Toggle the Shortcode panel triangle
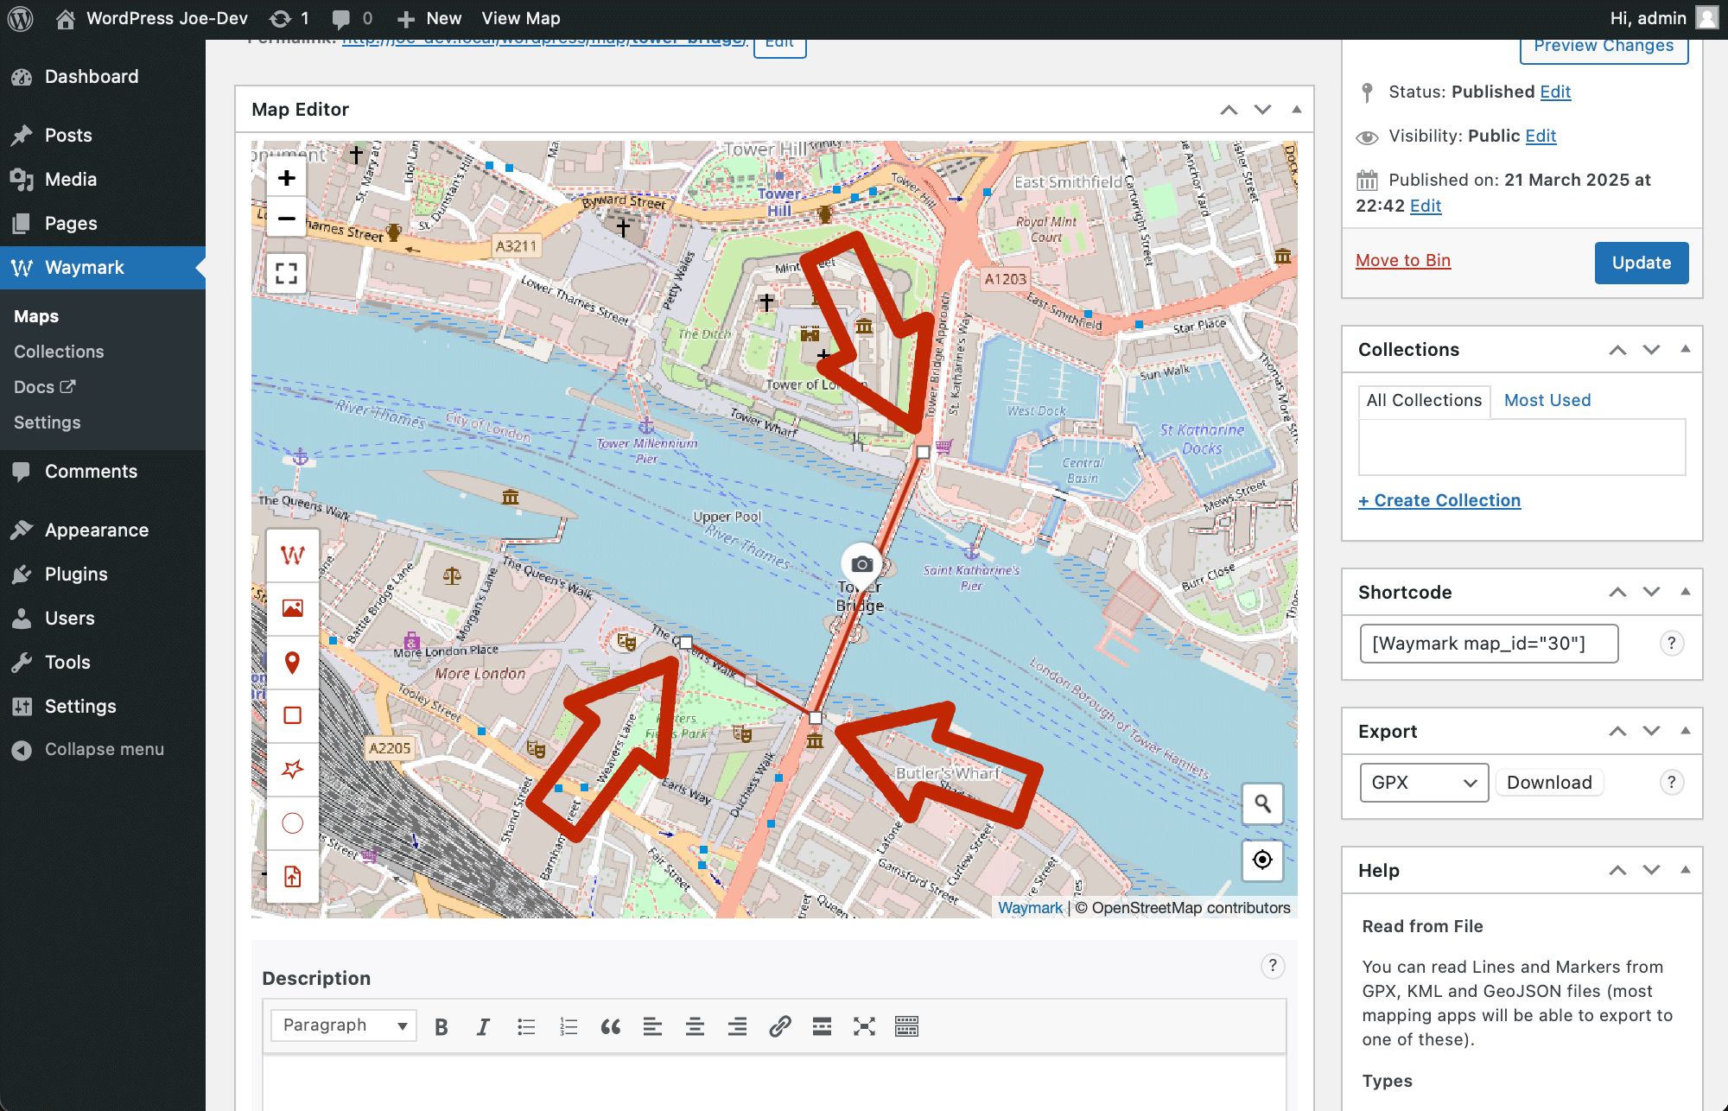1728x1111 pixels. coord(1685,592)
